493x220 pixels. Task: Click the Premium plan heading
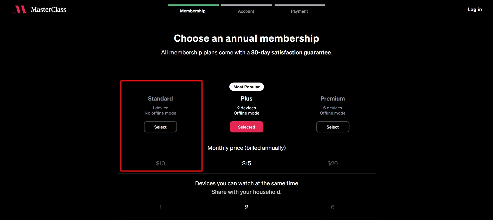pos(333,98)
